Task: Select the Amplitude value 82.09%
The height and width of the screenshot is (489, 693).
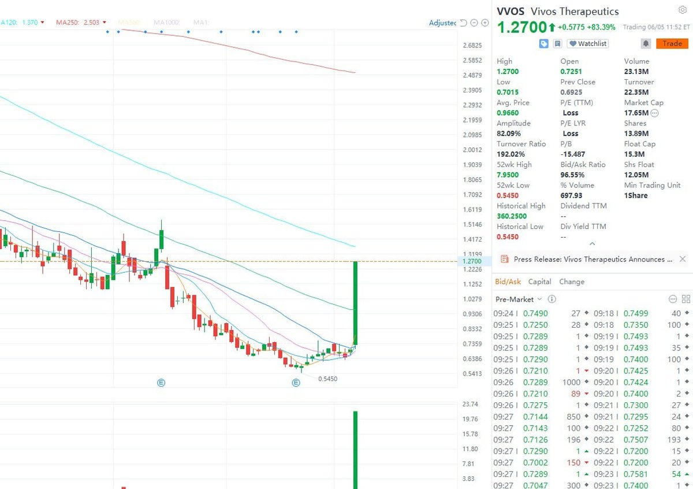Action: pyautogui.click(x=509, y=134)
